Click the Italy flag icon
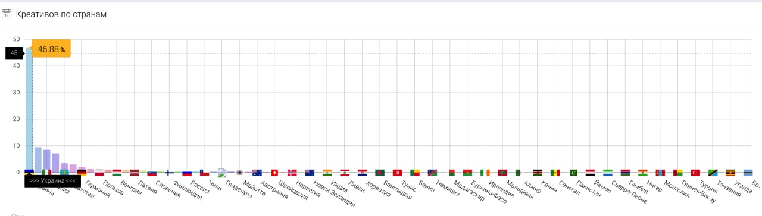The width and height of the screenshot is (762, 216). coord(47,173)
